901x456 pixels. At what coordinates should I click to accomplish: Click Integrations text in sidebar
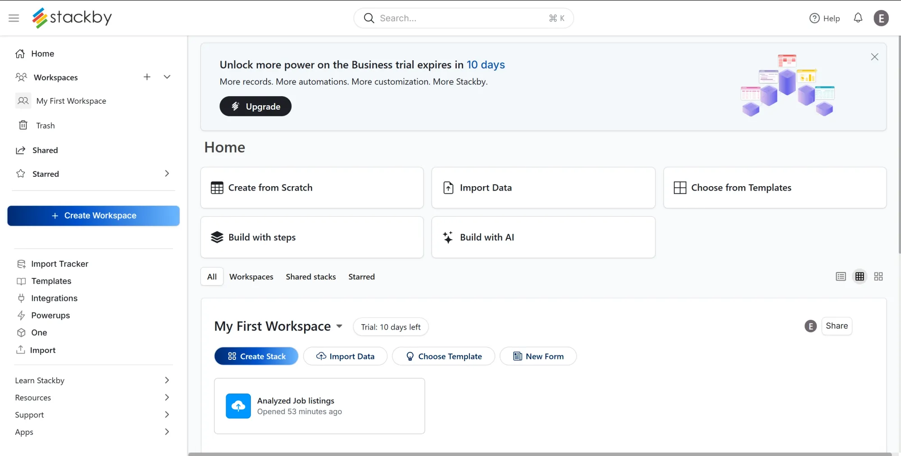pyautogui.click(x=54, y=298)
